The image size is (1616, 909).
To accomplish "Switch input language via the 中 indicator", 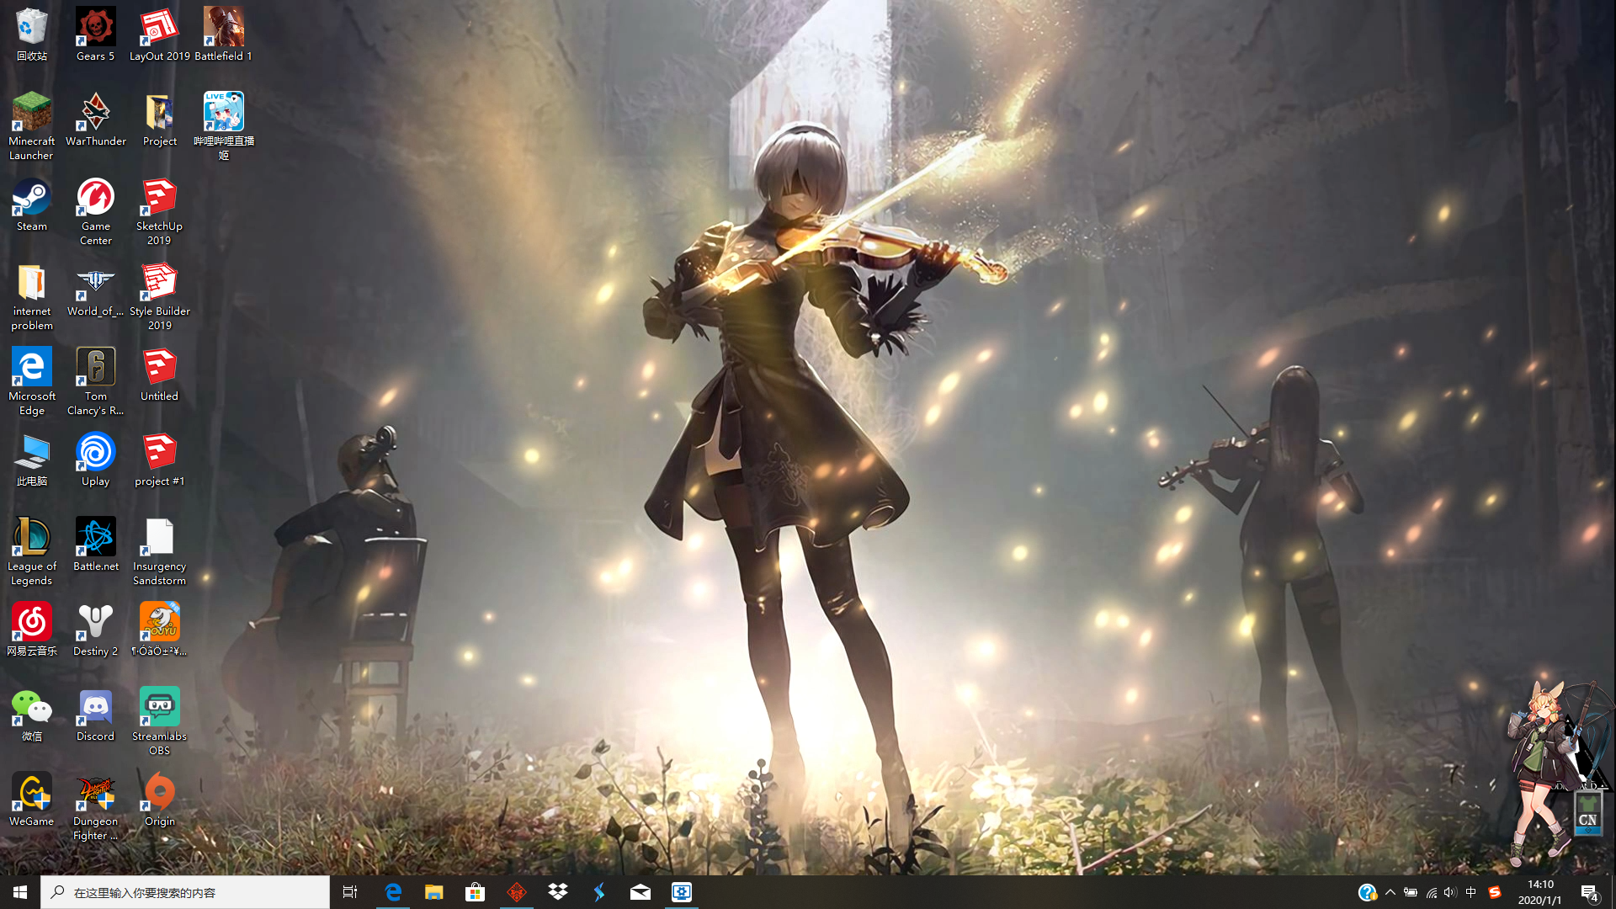I will (1470, 891).
